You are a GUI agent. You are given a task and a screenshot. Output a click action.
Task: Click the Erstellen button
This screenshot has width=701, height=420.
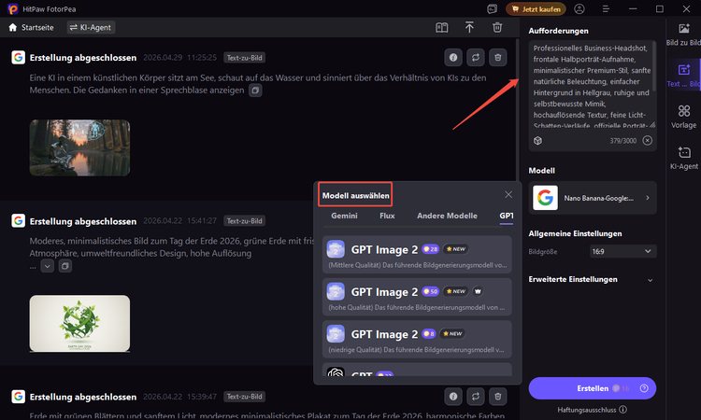point(593,388)
